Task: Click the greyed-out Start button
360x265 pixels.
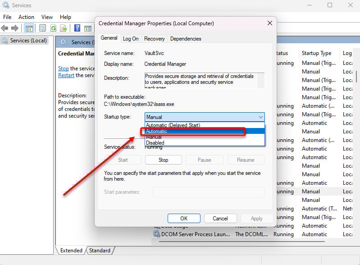Action: [x=123, y=160]
